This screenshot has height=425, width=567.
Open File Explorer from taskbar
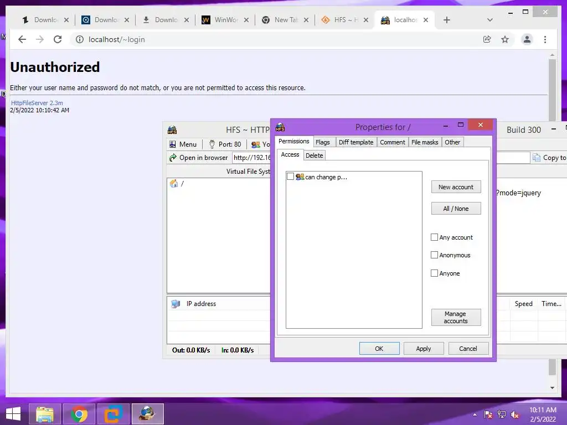[45, 414]
